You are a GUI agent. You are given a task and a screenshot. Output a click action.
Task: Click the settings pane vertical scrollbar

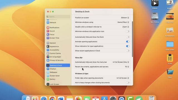pyautogui.click(x=132, y=39)
